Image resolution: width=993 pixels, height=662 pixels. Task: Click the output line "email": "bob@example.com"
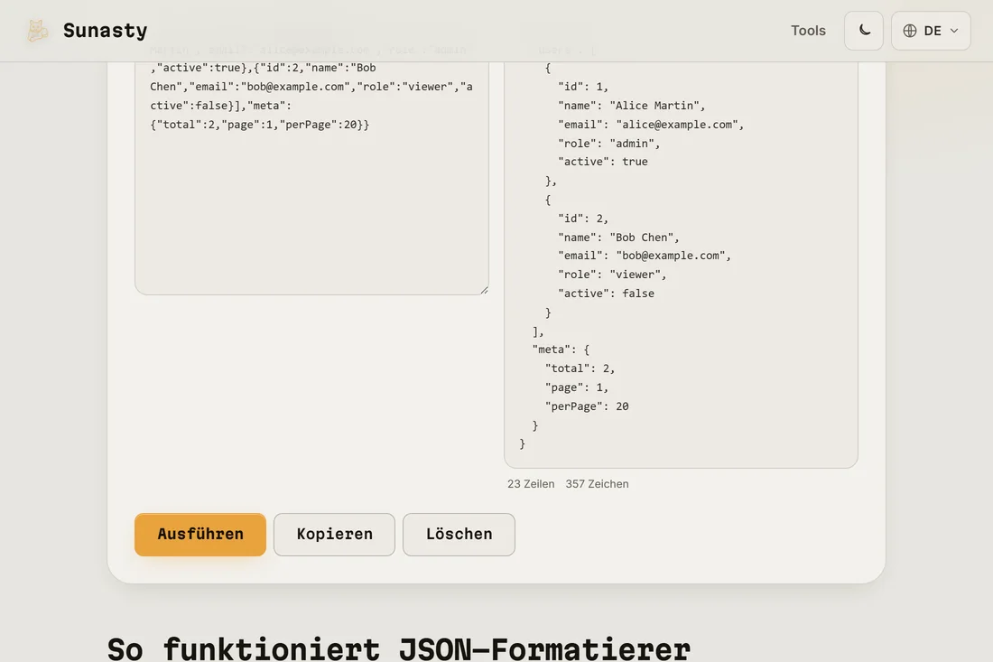pyautogui.click(x=644, y=256)
